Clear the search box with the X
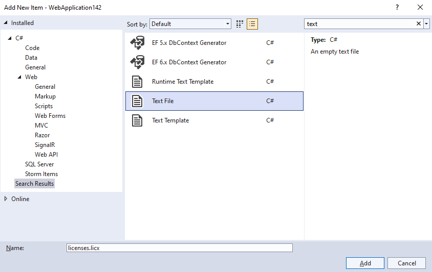 tap(419, 24)
